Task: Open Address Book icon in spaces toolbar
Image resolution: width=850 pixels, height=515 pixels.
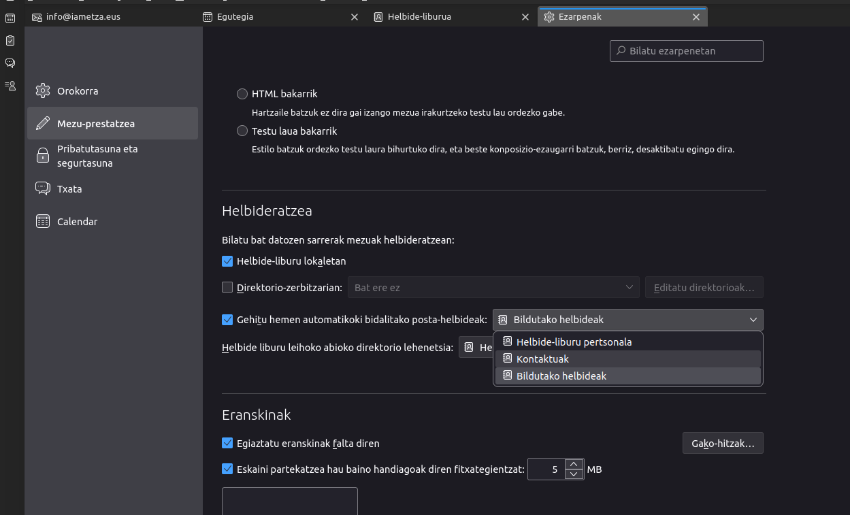Action: (10, 86)
